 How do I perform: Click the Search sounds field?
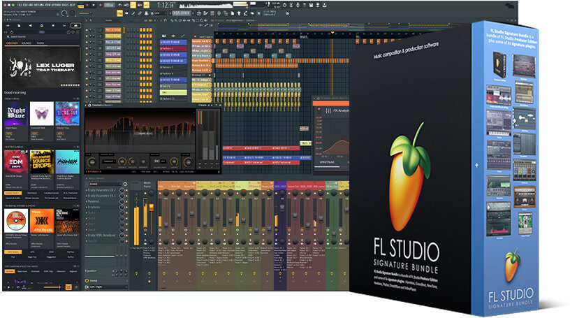point(42,37)
